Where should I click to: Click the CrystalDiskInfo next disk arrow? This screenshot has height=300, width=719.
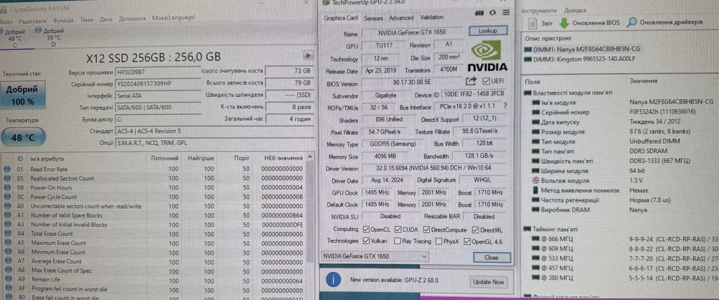click(308, 55)
